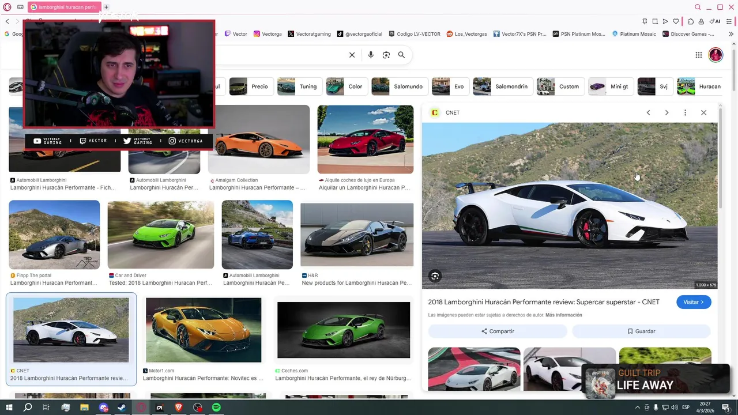Select the Salomundo filter chip

pos(400,86)
